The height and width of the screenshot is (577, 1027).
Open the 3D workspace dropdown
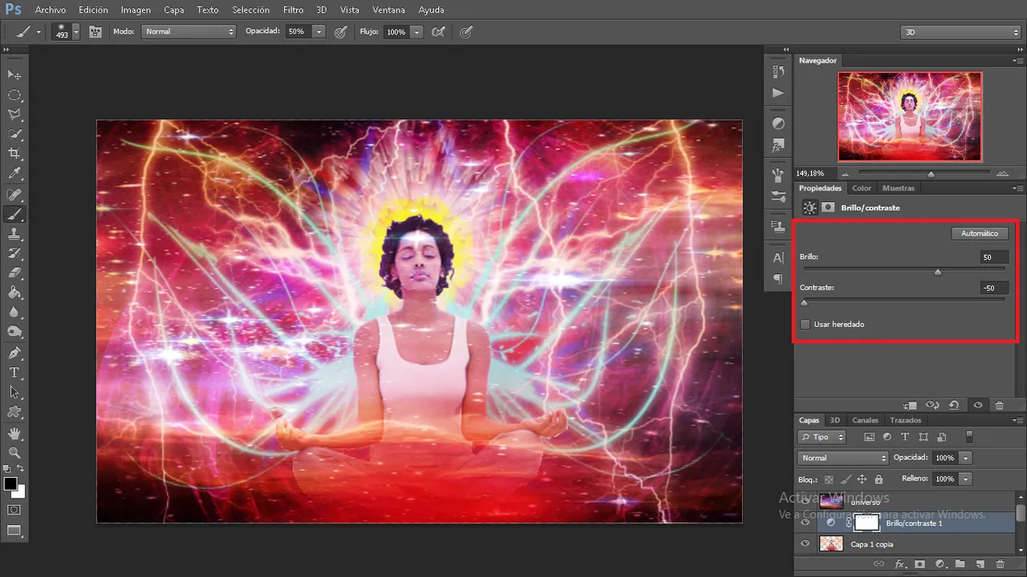tap(960, 32)
